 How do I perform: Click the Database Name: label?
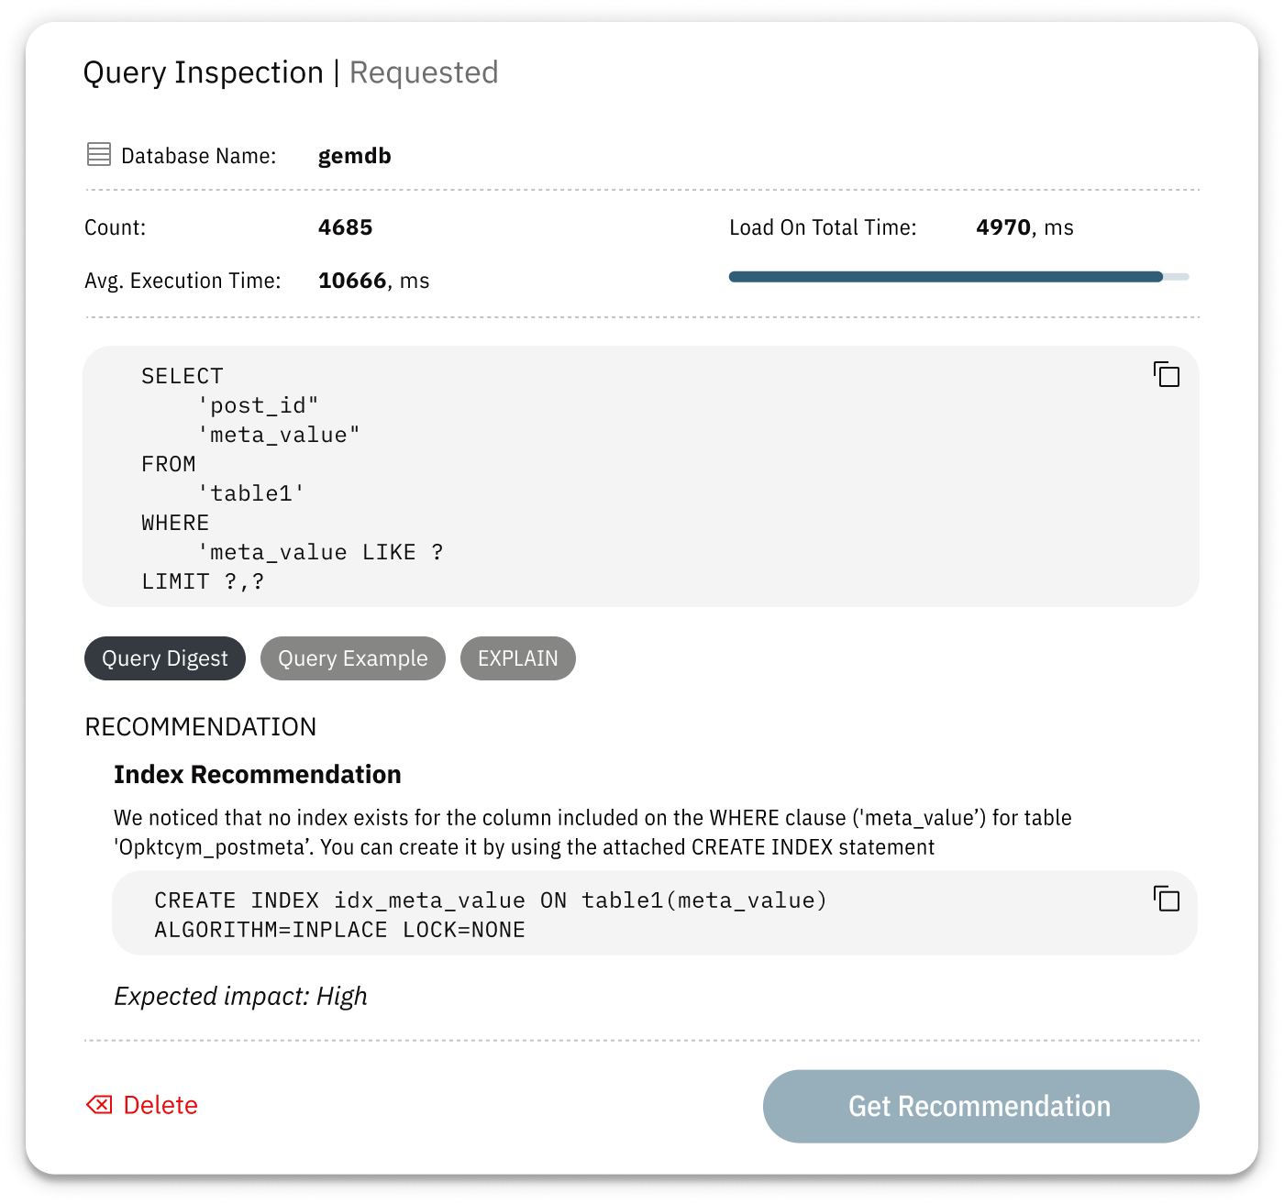coord(199,156)
